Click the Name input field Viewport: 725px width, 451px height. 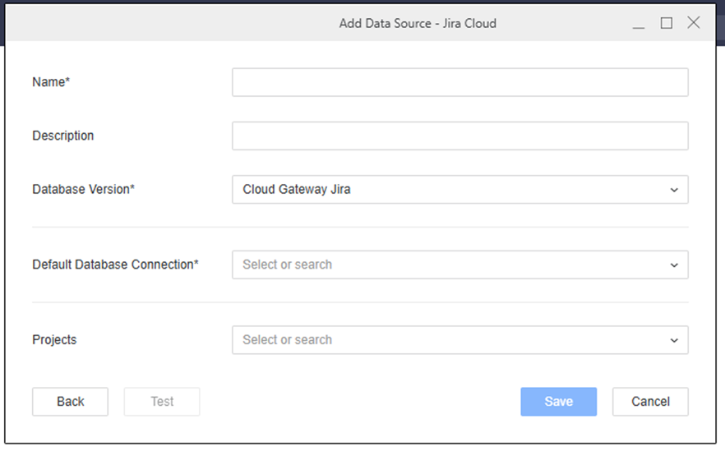(459, 82)
